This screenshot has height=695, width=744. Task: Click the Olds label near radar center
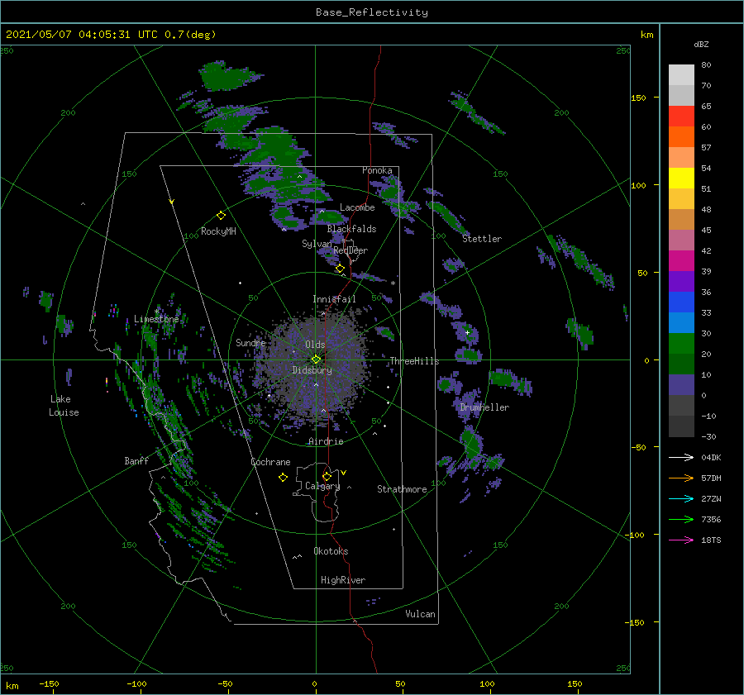tap(315, 345)
